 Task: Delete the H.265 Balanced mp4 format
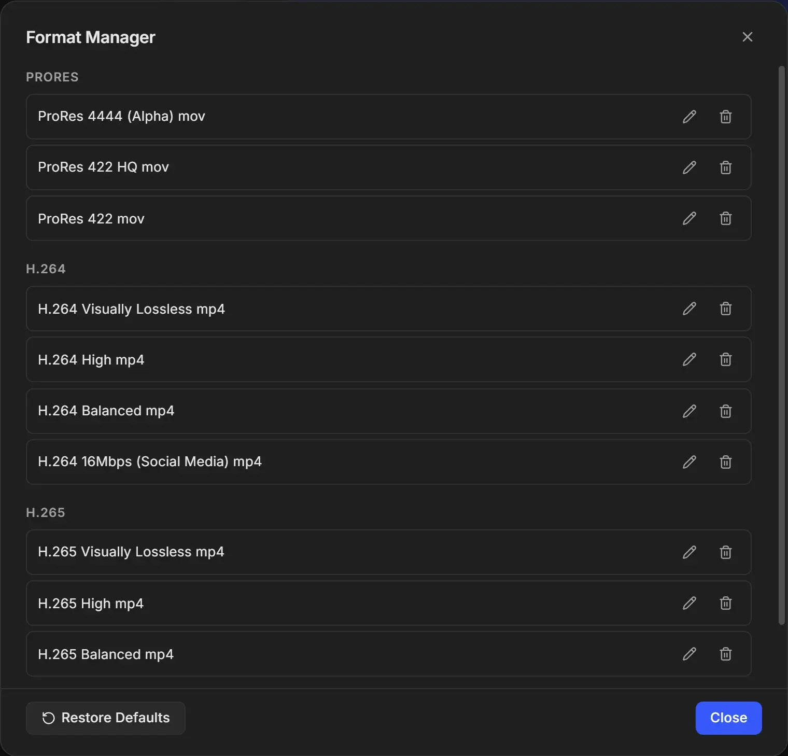coord(726,654)
